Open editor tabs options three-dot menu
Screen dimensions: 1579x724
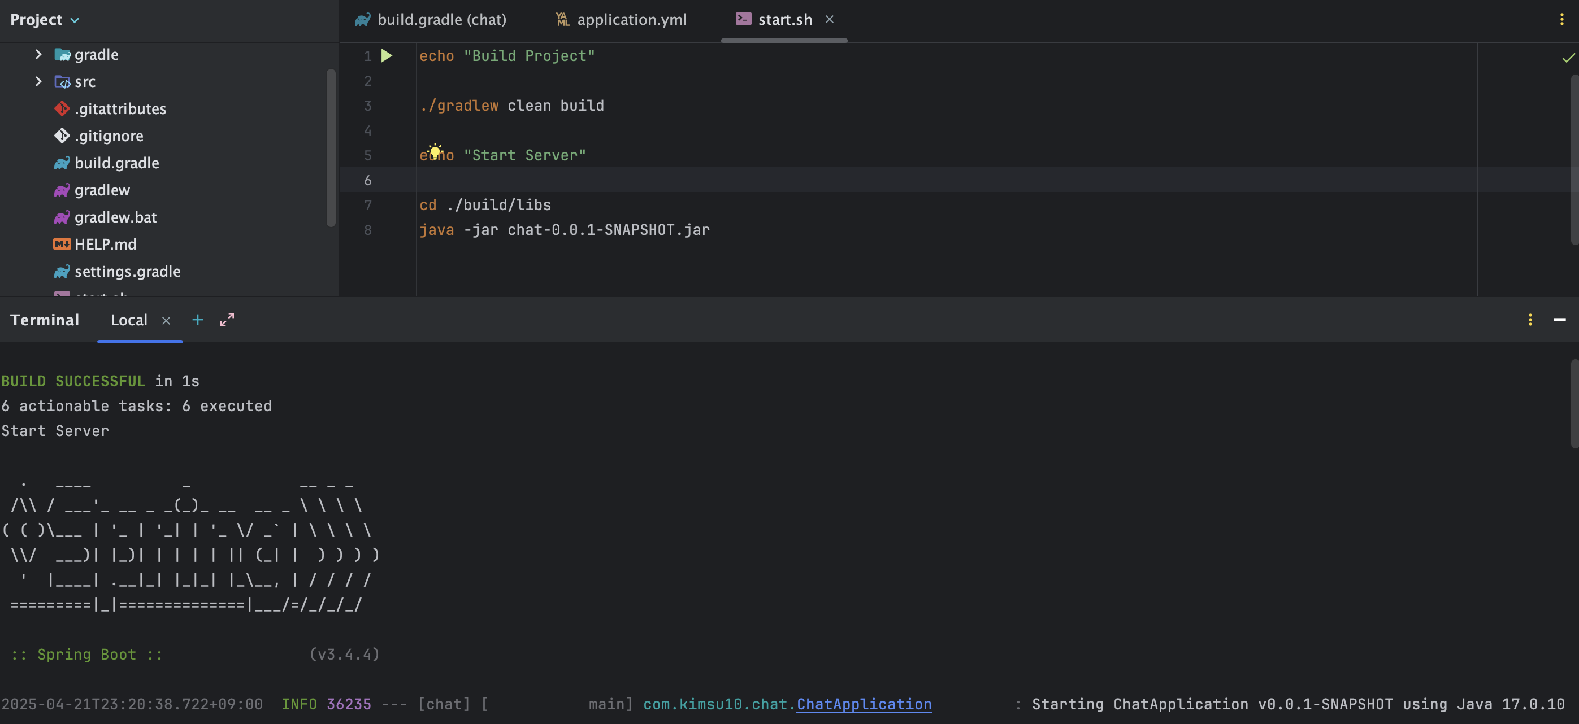(x=1561, y=20)
